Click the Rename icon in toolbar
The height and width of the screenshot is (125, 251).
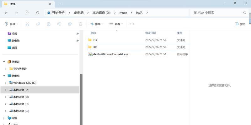click(59, 24)
